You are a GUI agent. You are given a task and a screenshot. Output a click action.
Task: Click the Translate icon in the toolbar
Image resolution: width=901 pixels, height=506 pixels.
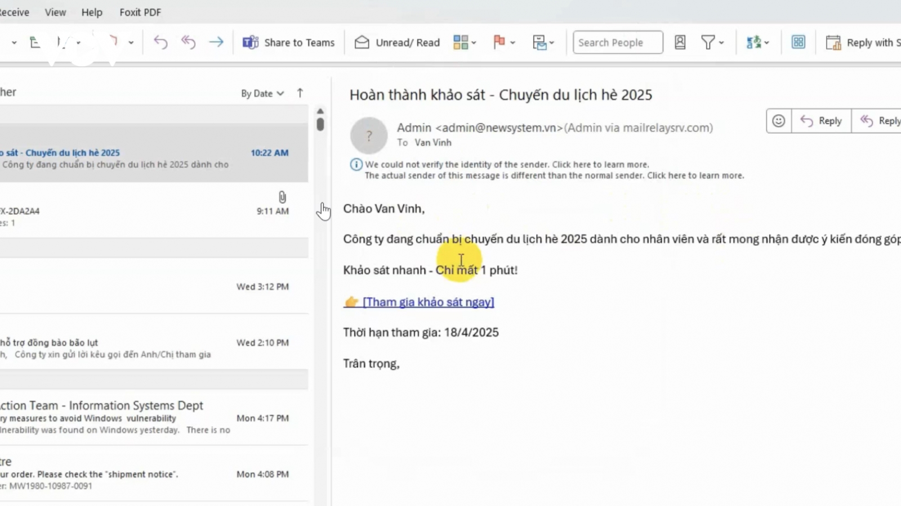pyautogui.click(x=757, y=42)
